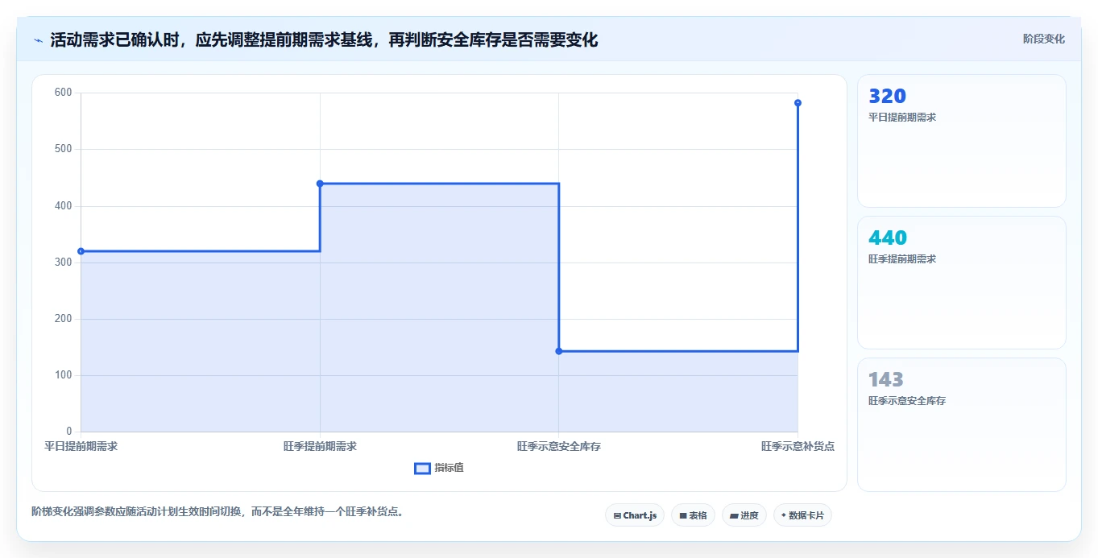Select the Chart.js chip
1098x558 pixels.
click(x=635, y=515)
